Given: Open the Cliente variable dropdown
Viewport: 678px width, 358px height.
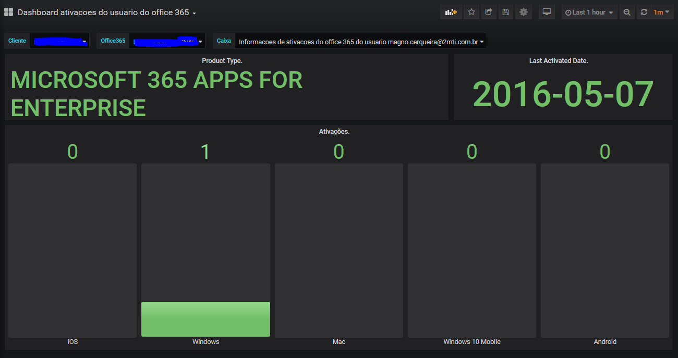Looking at the screenshot, I should point(59,41).
